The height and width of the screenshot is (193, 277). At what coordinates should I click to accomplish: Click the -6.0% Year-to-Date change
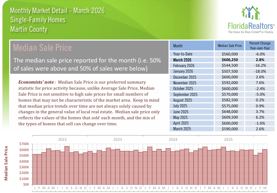pos(260,54)
